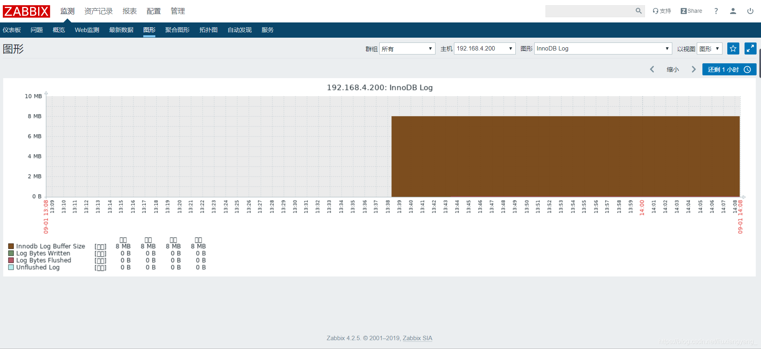Switch to Web监测 submenu
761x349 pixels.
pyautogui.click(x=87, y=30)
